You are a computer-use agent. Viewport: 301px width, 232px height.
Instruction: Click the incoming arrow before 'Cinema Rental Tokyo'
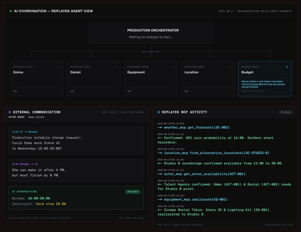[x=160, y=210]
